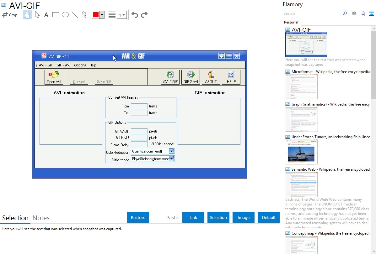Click the Frame Delay input field
This screenshot has height=254, width=376.
click(x=139, y=144)
